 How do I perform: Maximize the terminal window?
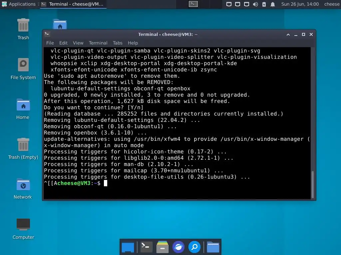(x=303, y=35)
